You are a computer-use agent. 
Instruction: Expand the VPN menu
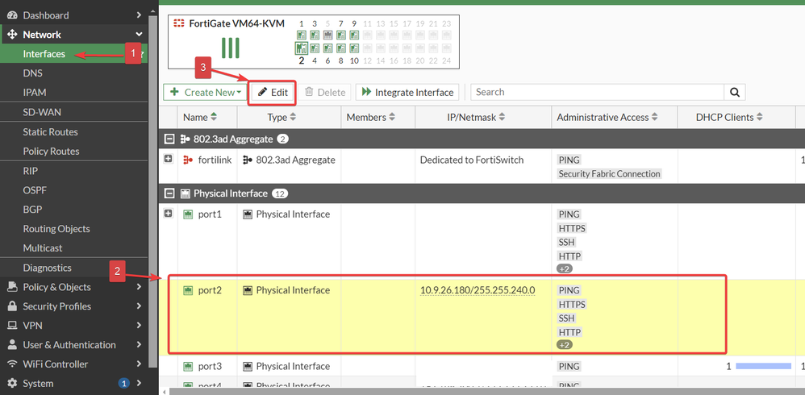(x=74, y=326)
